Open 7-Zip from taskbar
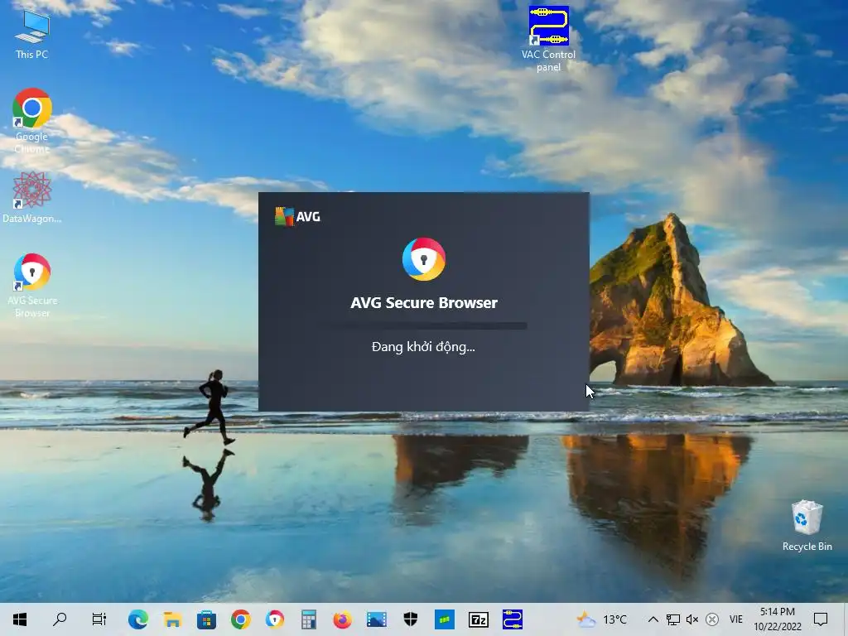 [x=479, y=619]
